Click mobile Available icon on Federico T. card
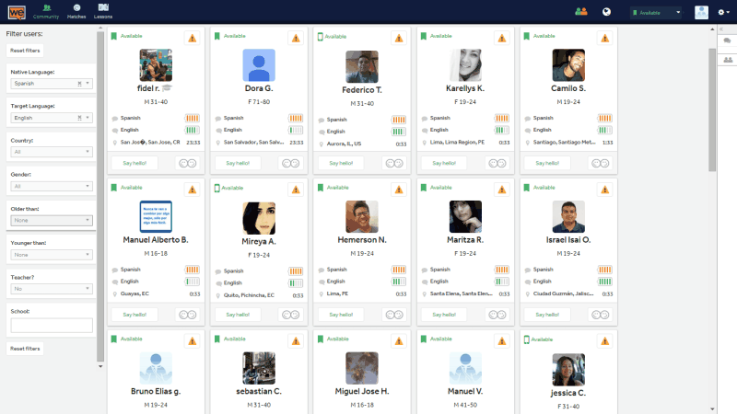This screenshot has width=737, height=414. coord(320,37)
